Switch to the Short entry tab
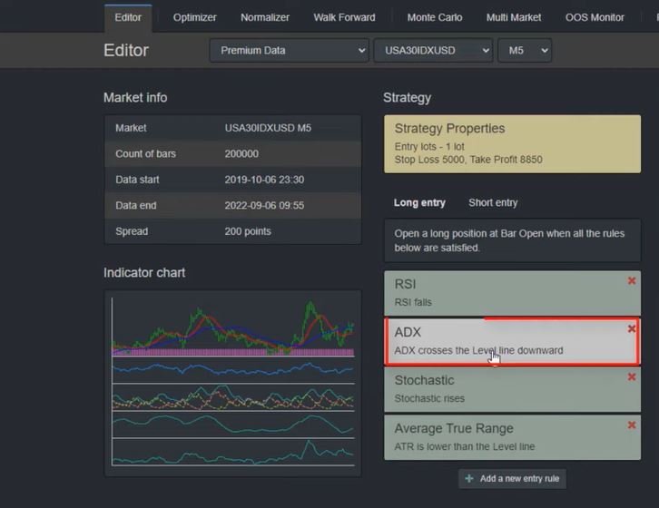The height and width of the screenshot is (508, 659). (x=493, y=202)
